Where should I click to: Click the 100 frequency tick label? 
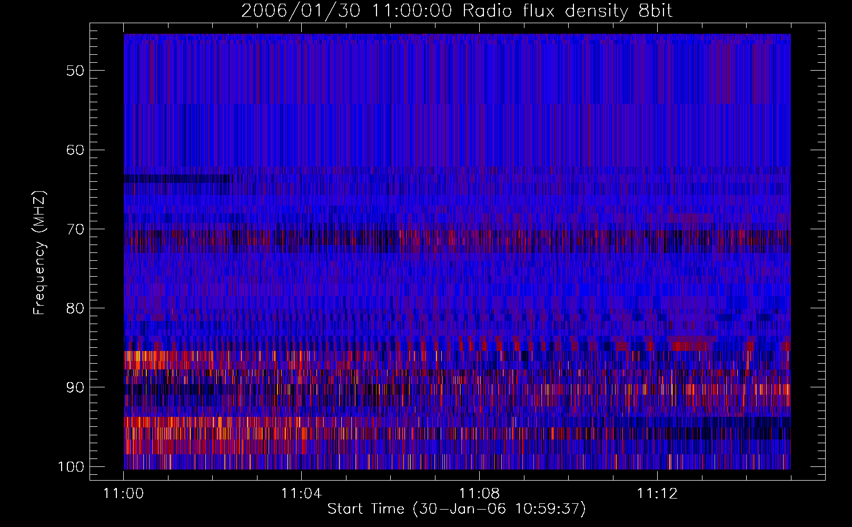click(x=71, y=467)
